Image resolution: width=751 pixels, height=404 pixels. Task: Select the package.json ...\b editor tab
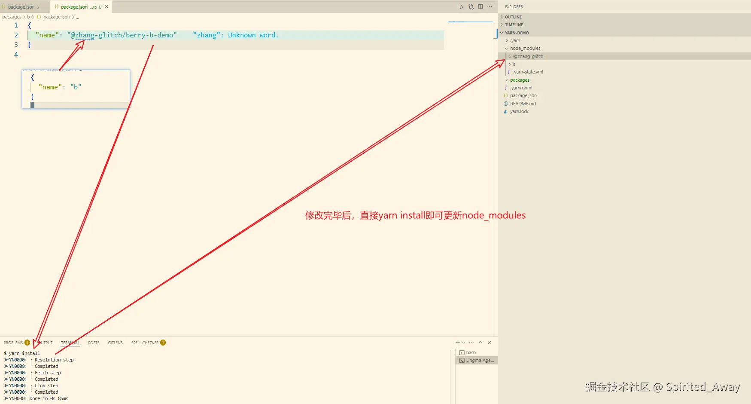click(x=80, y=7)
